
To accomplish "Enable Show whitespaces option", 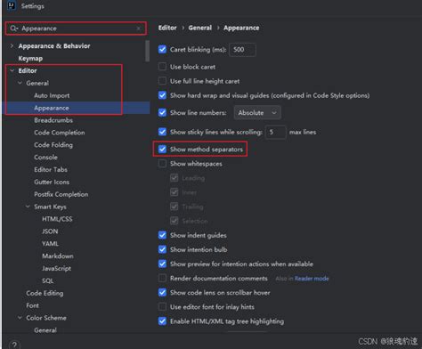I will (x=162, y=164).
